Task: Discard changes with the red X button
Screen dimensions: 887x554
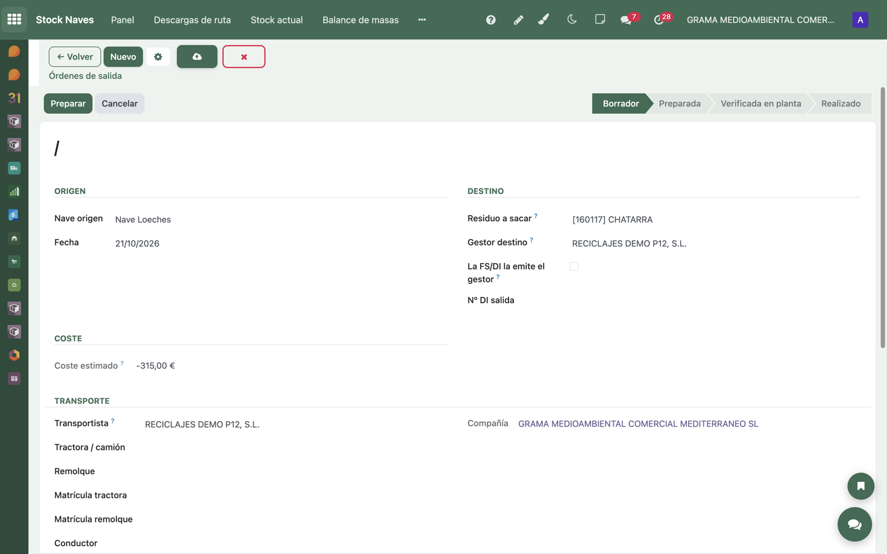Action: [x=244, y=57]
